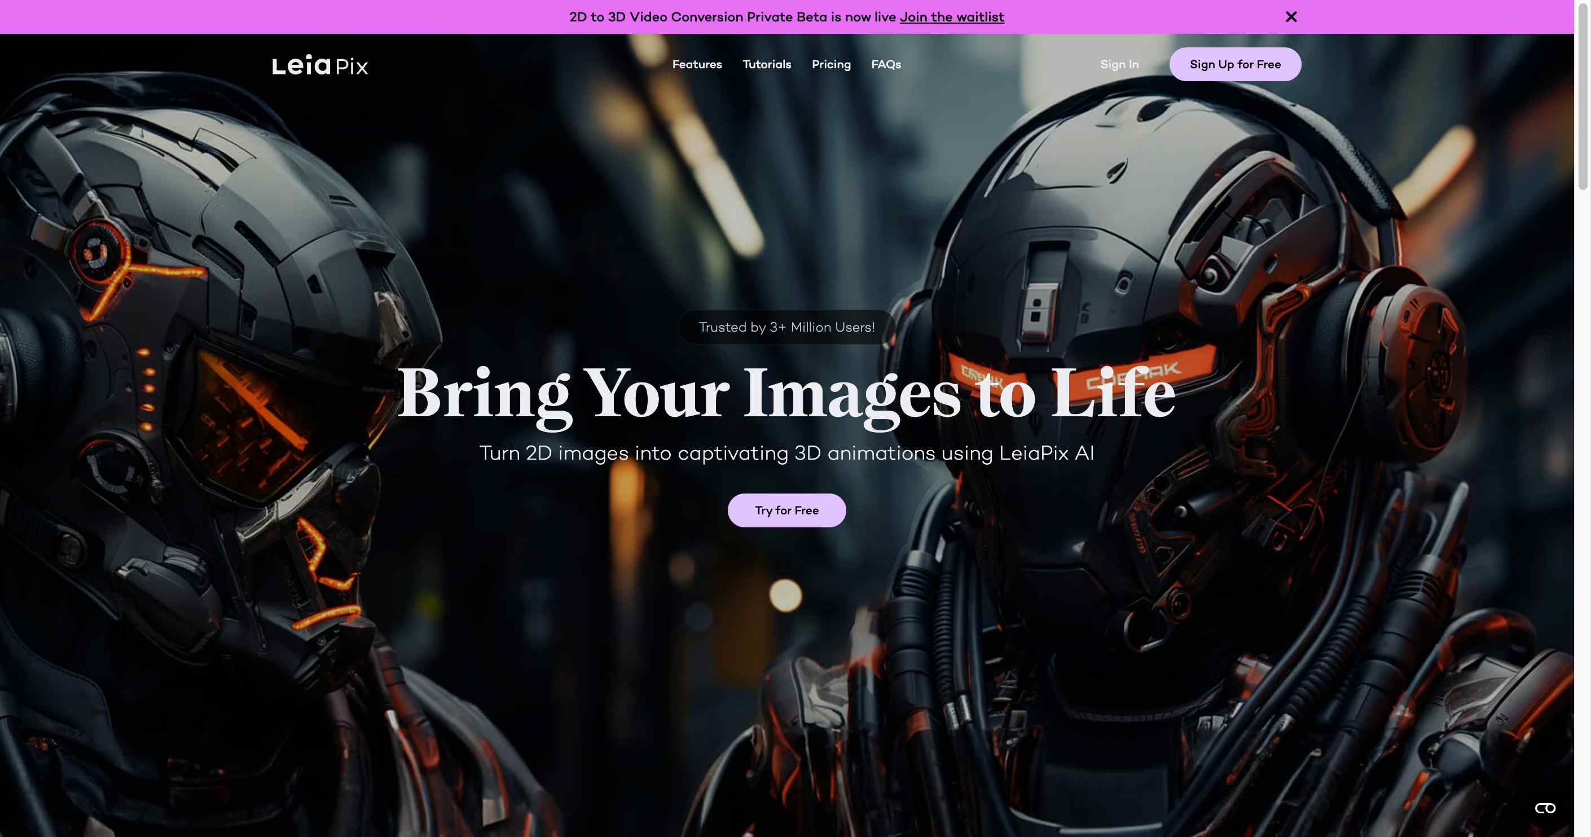Image resolution: width=1591 pixels, height=837 pixels.
Task: Click the Try for Free button
Action: (x=786, y=510)
